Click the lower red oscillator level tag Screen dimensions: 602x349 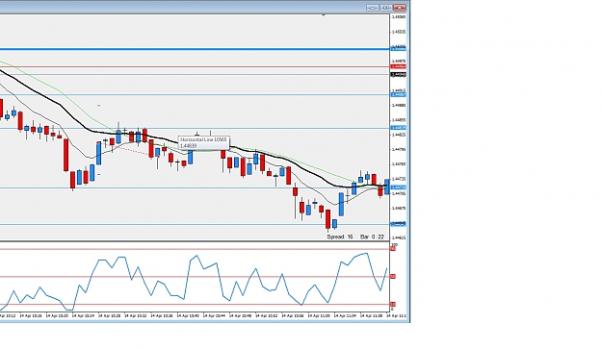click(x=393, y=304)
